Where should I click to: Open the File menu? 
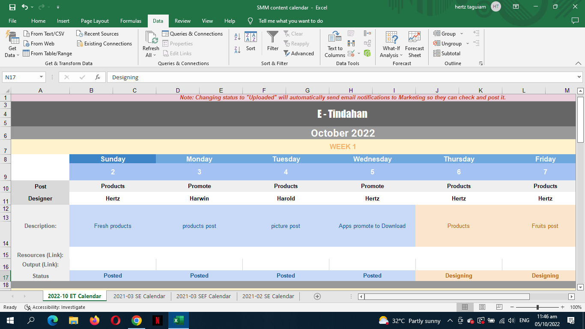point(12,21)
